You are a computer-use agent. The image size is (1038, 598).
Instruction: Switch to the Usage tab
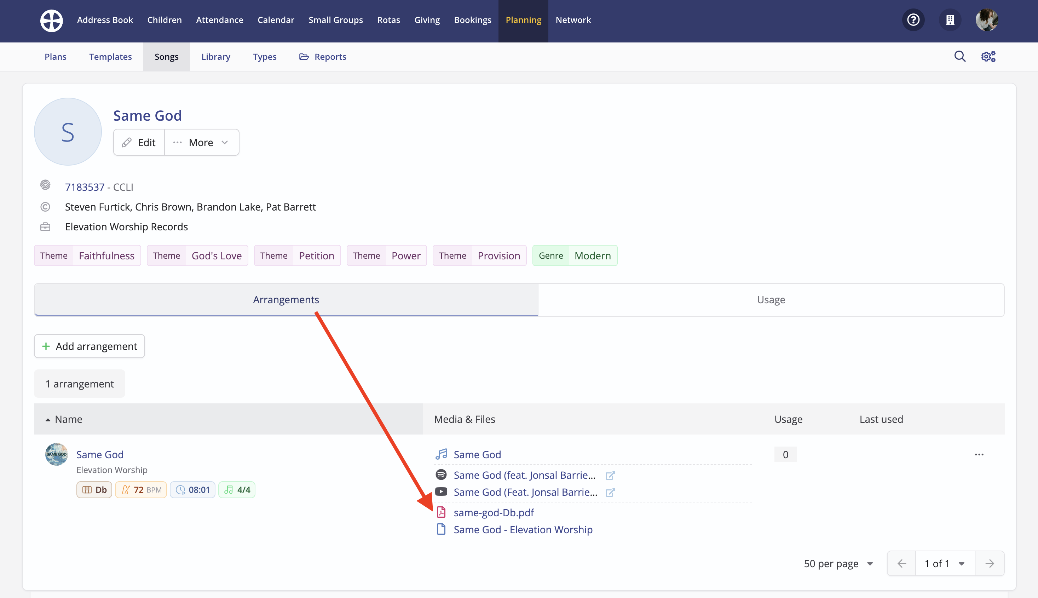click(x=771, y=299)
